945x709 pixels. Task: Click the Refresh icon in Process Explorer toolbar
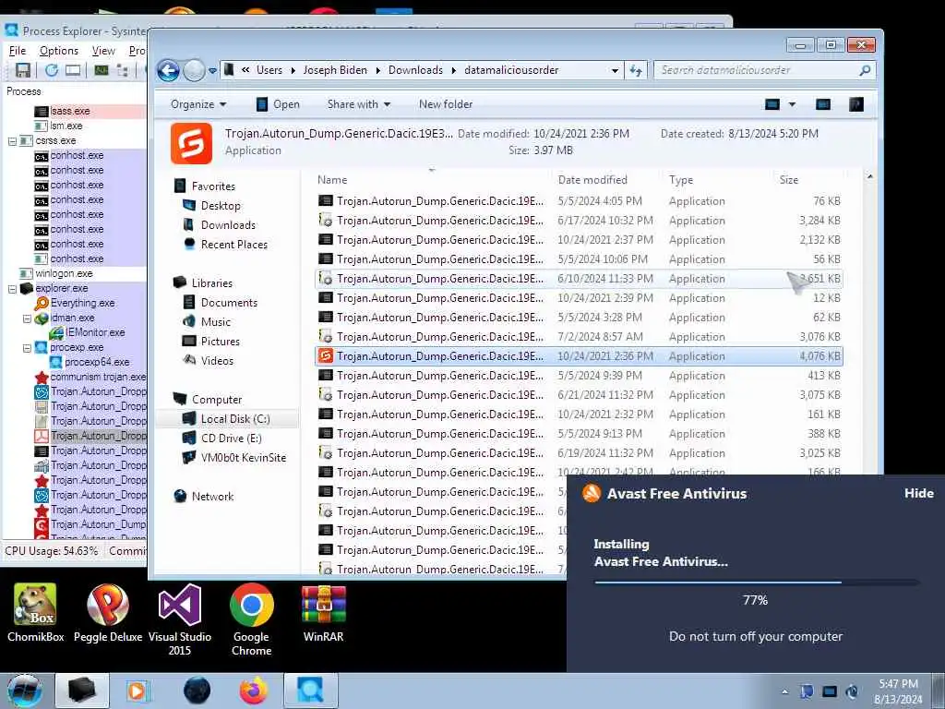click(x=52, y=70)
